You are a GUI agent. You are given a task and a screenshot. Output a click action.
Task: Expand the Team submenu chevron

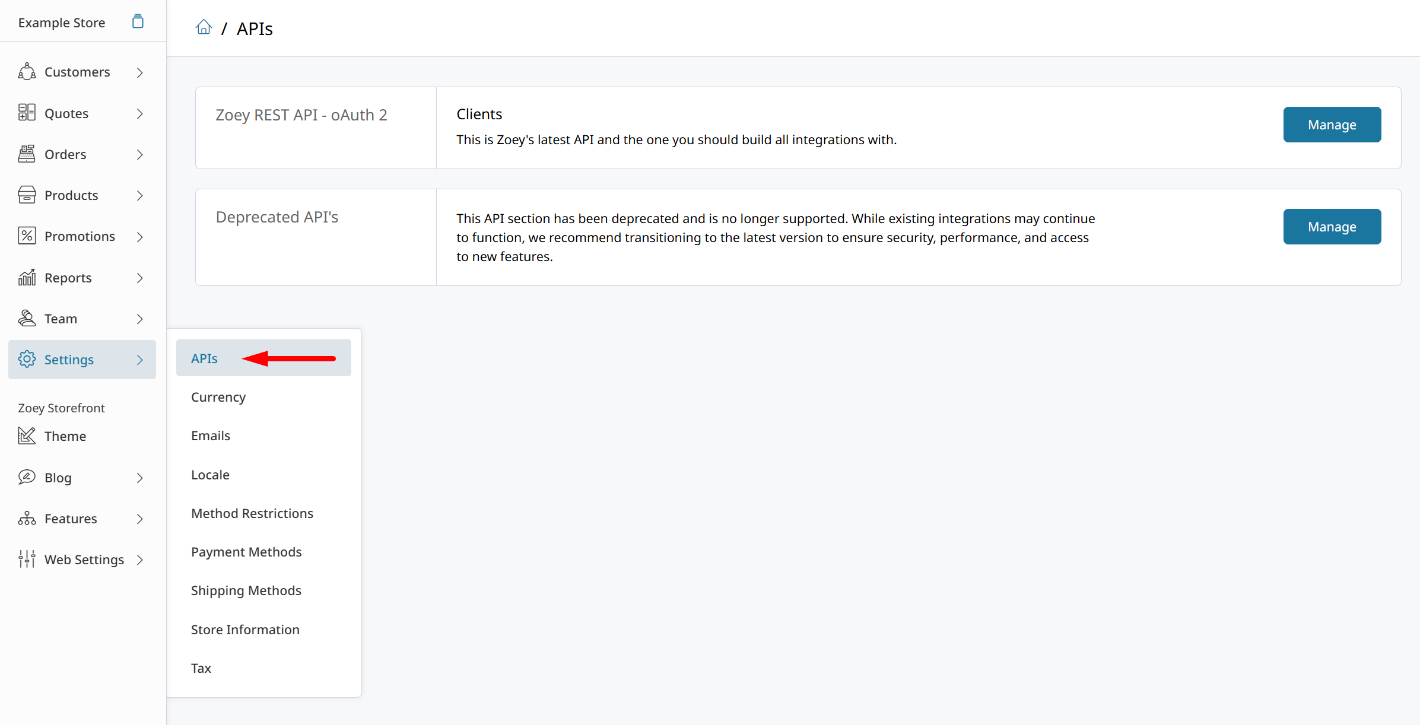[140, 319]
